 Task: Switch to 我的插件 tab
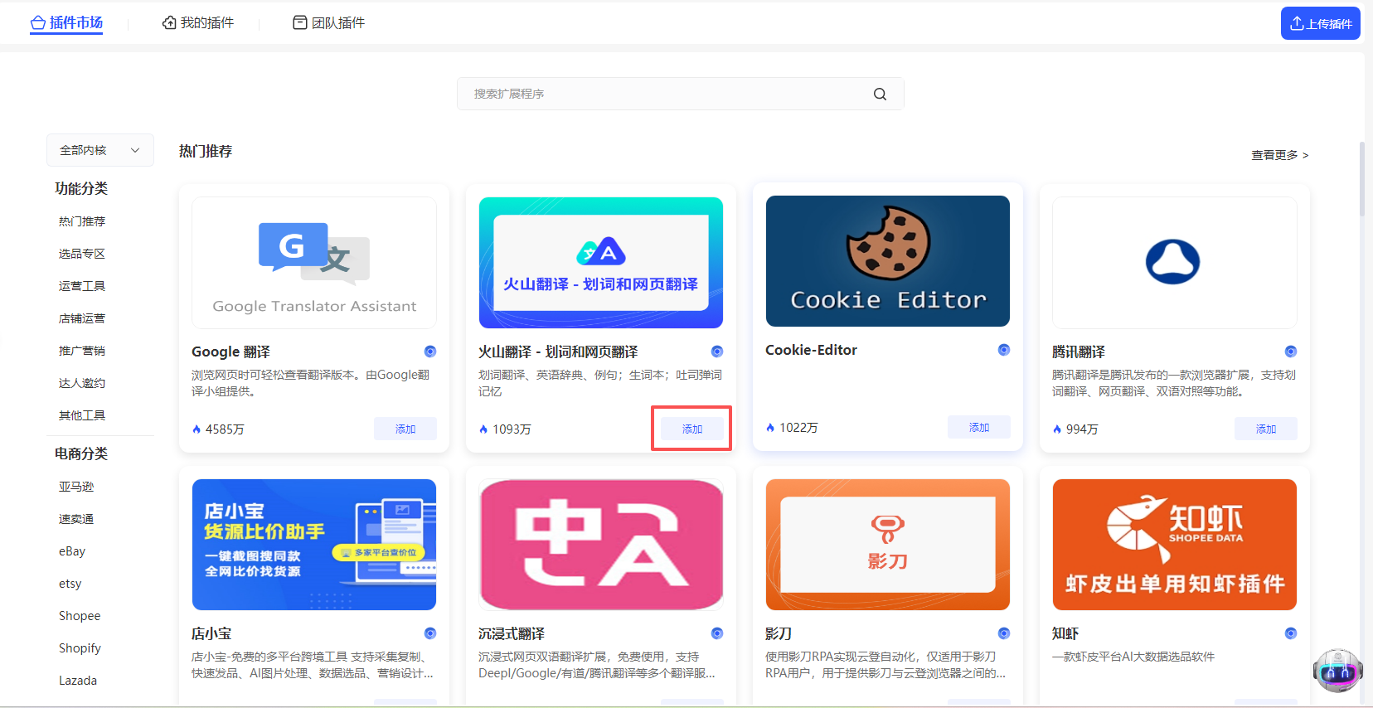[198, 22]
